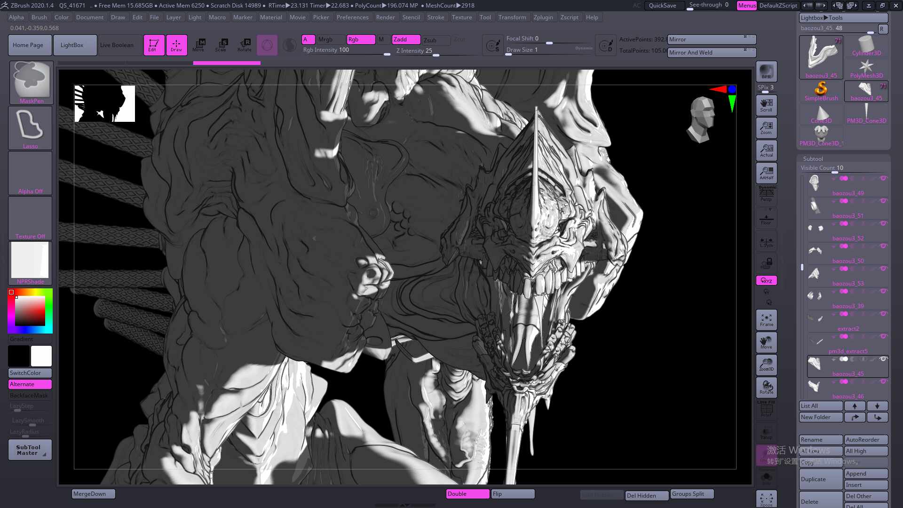Viewport: 903px width, 508px height.
Task: Click the Zoom canvas icon
Action: [766, 128]
